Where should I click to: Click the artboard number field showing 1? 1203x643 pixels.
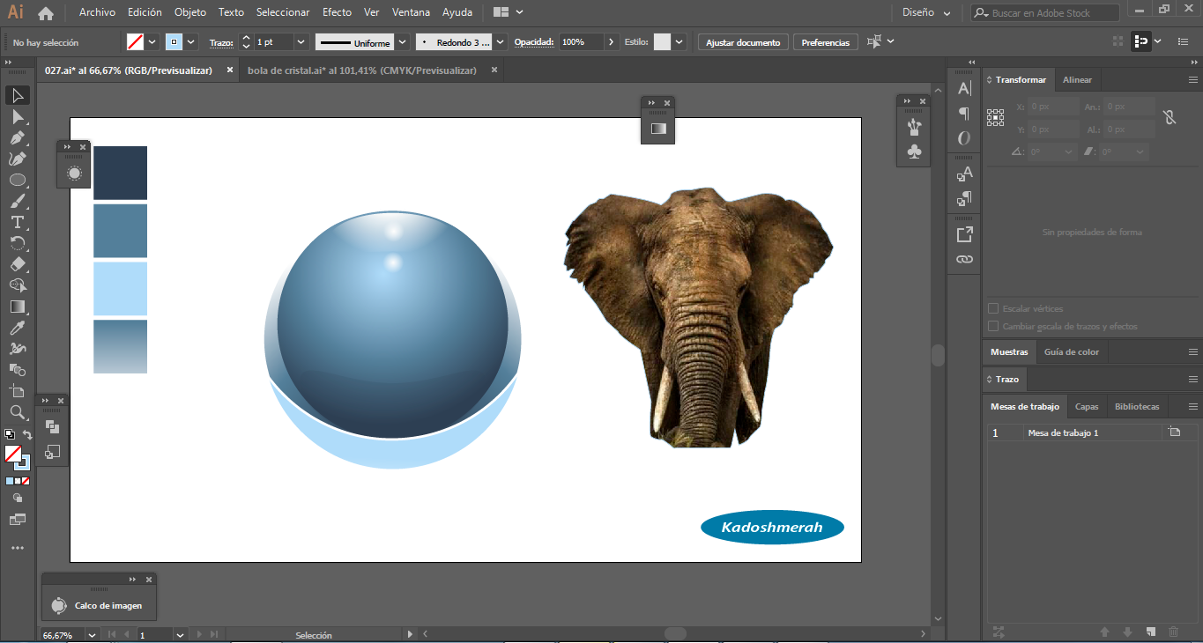(154, 634)
